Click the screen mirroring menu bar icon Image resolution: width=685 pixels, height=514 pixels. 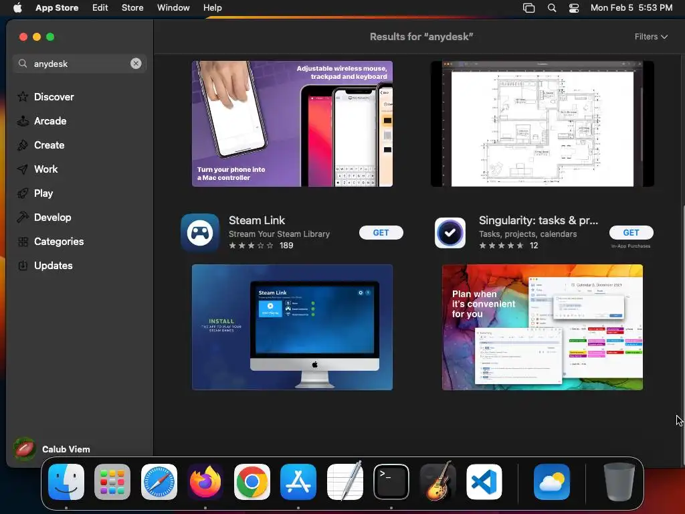coord(528,8)
